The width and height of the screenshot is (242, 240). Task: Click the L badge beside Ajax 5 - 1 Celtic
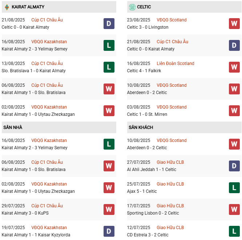point(234,188)
